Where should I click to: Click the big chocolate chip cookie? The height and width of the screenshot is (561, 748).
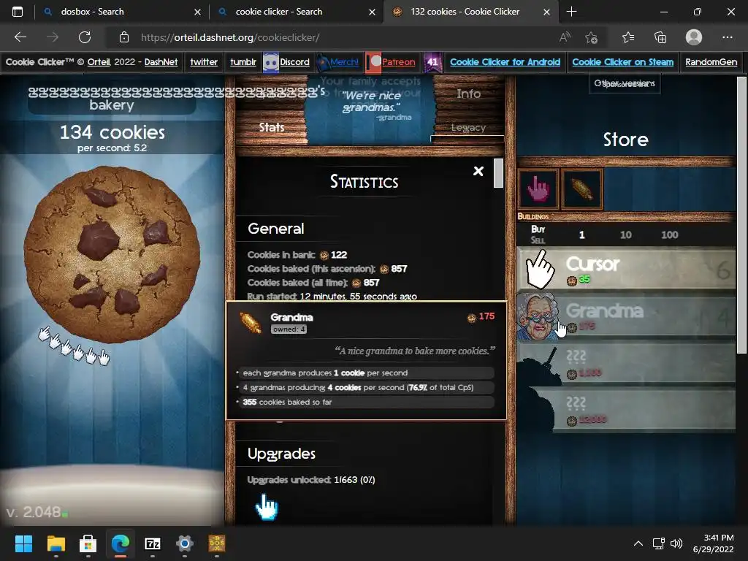pyautogui.click(x=112, y=253)
